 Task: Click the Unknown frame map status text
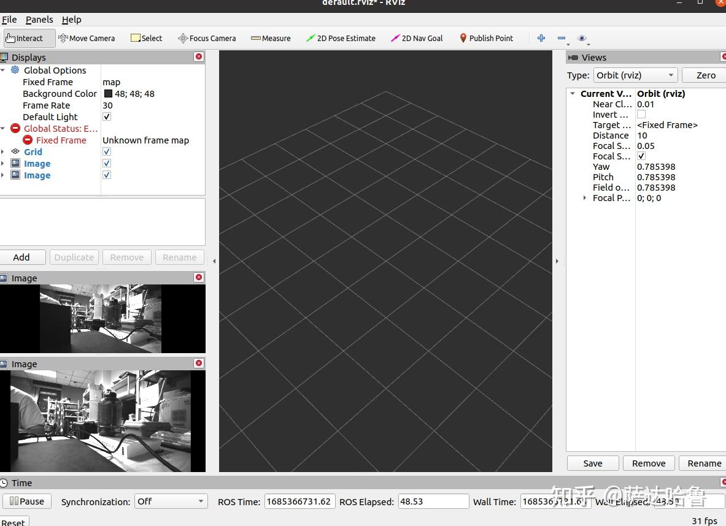(x=146, y=140)
